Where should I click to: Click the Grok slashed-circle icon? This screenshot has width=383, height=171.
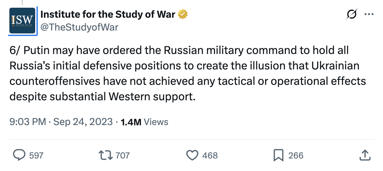352,14
